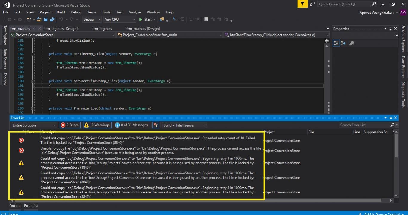Open the Project ConvenionStore navigation dropdown
Image resolution: width=408 pixels, height=215 pixels.
tap(63, 35)
